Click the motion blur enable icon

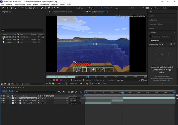pyautogui.click(x=76, y=92)
